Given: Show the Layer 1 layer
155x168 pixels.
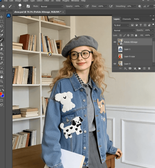Looking at the screenshot, I should (x=115, y=49).
